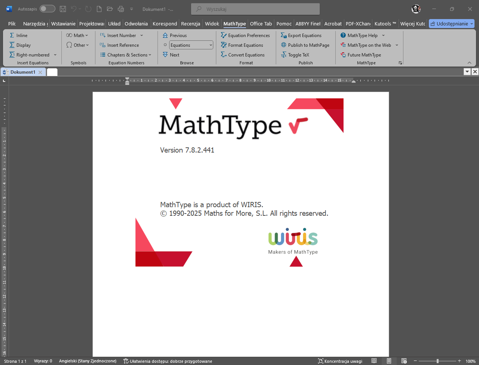Image resolution: width=479 pixels, height=365 pixels.
Task: Open the user account avatar
Action: coord(416,9)
